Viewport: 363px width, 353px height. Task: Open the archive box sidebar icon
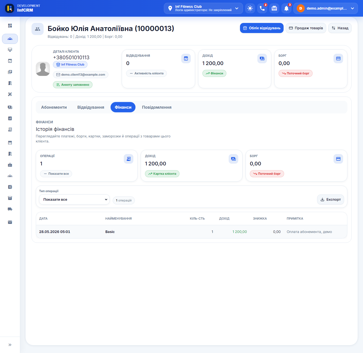point(10,198)
